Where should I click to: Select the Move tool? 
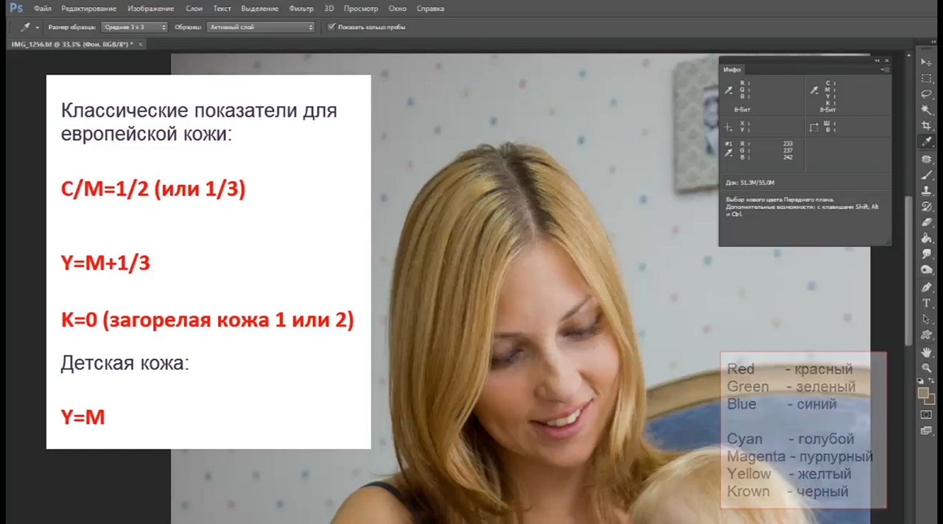[x=927, y=63]
